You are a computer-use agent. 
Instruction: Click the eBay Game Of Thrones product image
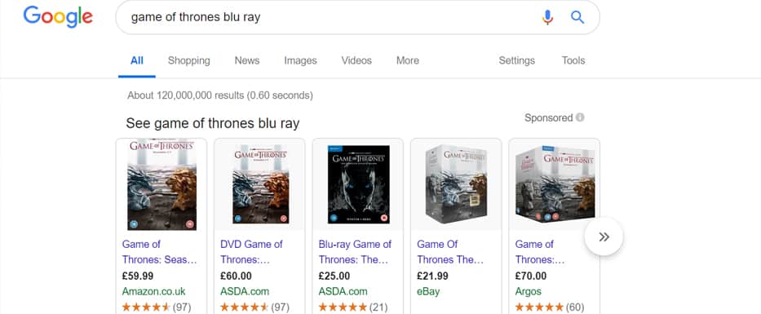pos(456,184)
